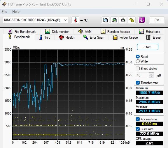The image size is (168, 148).
Task: Uncheck the Transfer rate checkbox
Action: tap(138, 83)
